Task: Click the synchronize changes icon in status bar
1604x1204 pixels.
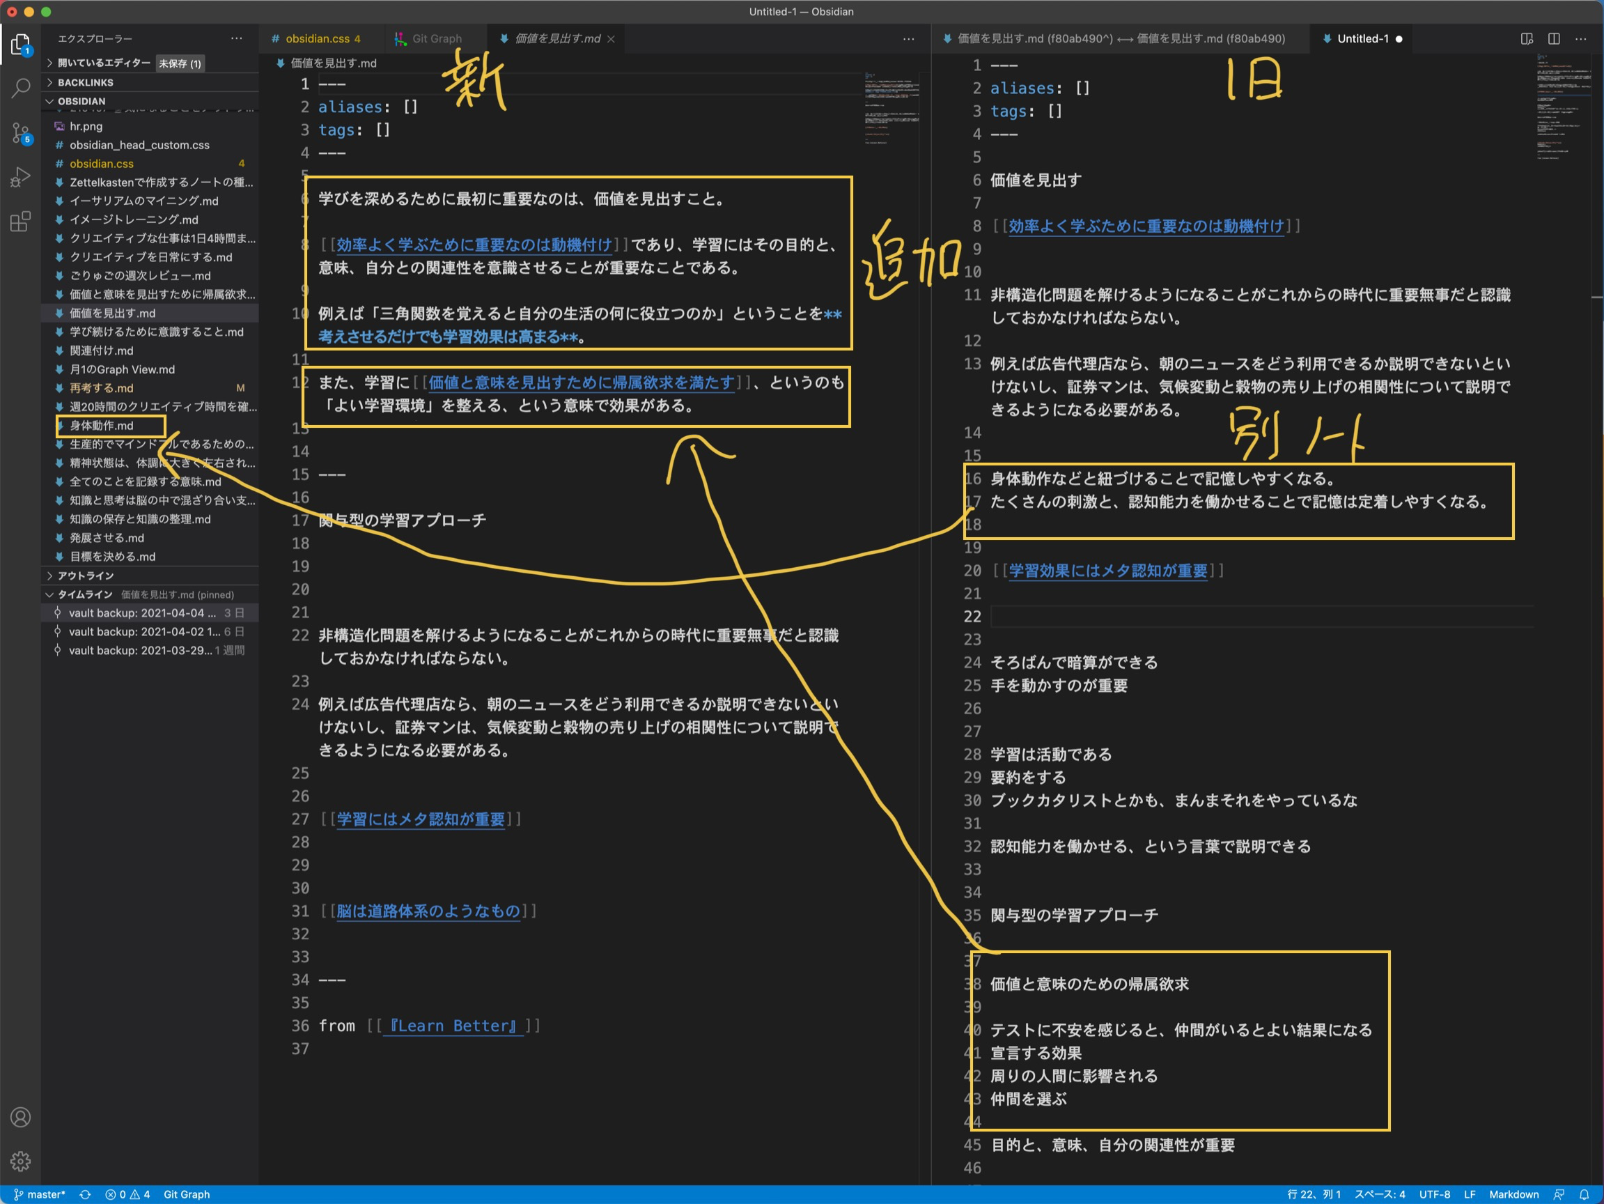Action: [x=85, y=1194]
